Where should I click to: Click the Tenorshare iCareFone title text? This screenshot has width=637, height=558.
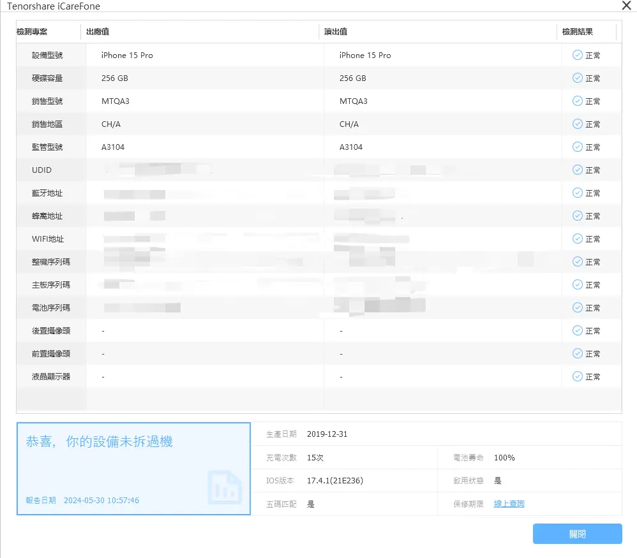coord(54,6)
